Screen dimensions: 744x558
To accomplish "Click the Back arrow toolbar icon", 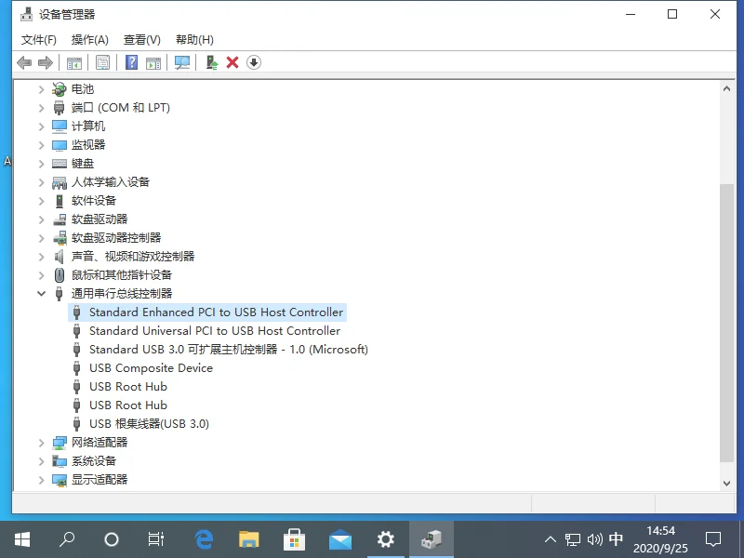I will point(24,62).
